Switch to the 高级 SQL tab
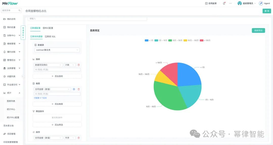 50,37
